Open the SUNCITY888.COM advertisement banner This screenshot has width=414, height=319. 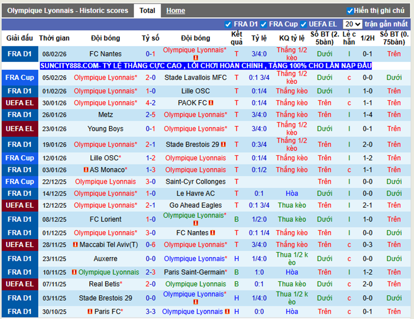pos(206,66)
